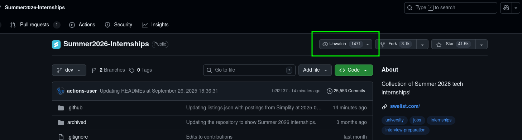This screenshot has height=140, width=522.
Task: Expand the Copilot dropdown arrow in header
Action: (x=516, y=8)
